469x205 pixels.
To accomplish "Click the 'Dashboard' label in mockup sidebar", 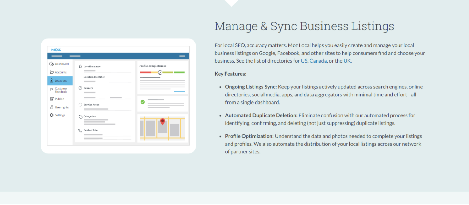I will click(62, 64).
